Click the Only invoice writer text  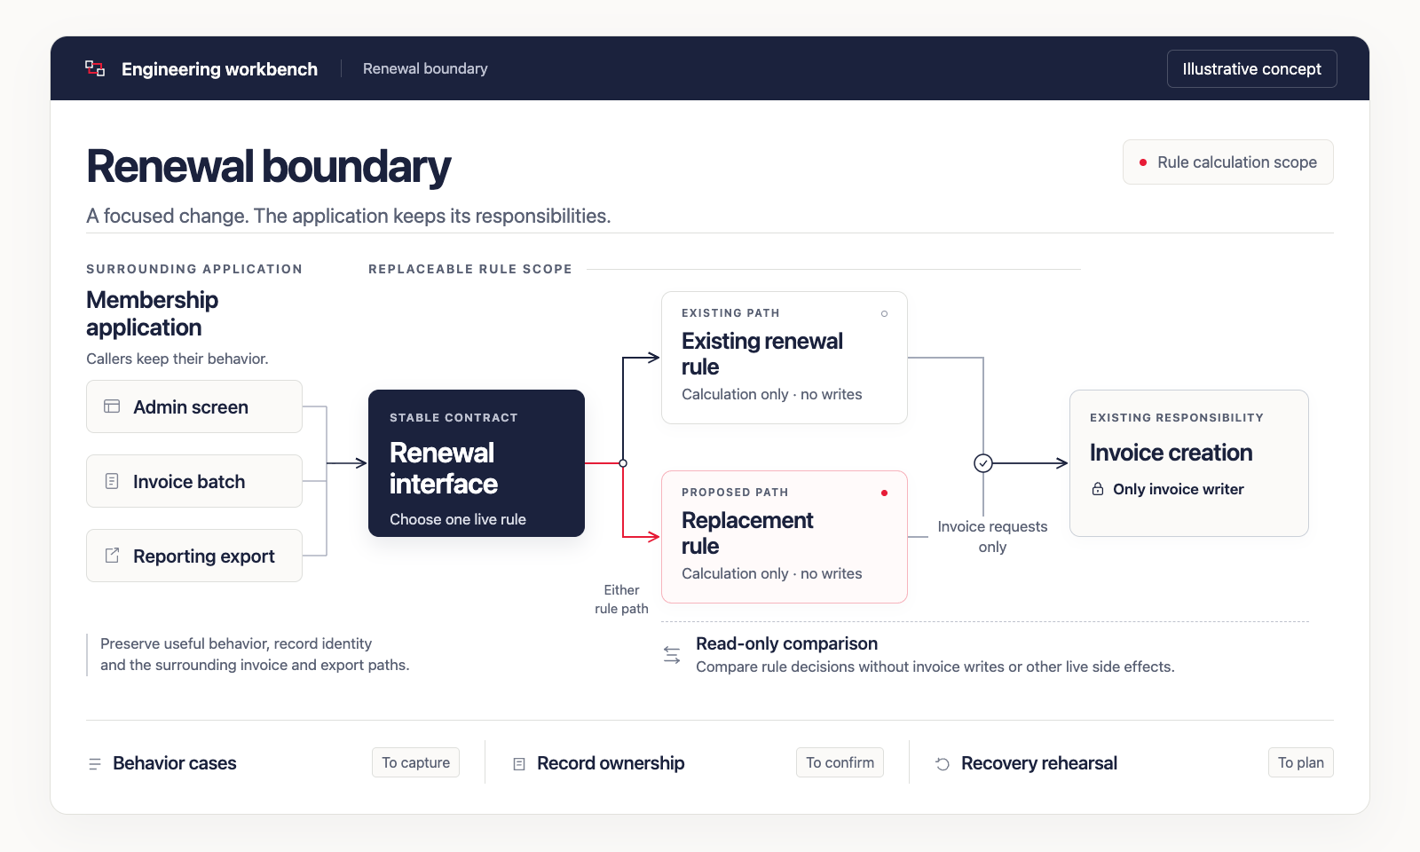point(1179,489)
